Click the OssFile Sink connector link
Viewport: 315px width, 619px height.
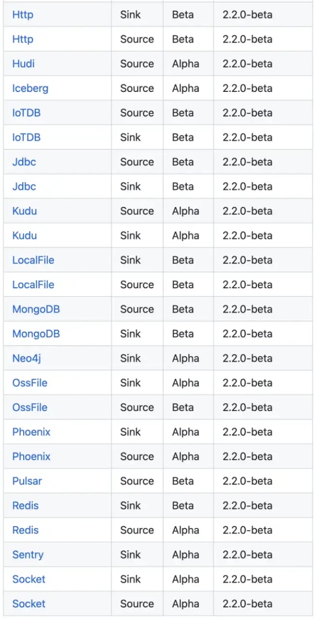point(30,383)
